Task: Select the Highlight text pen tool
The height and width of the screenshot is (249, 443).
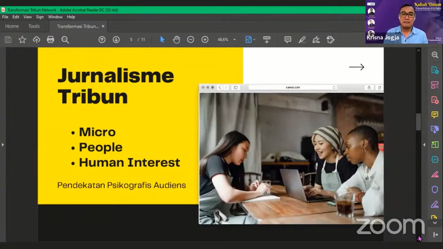Action: (302, 40)
